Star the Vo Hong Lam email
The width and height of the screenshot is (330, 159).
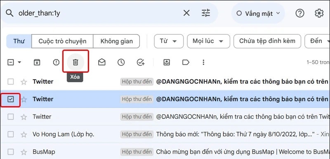tap(24, 134)
